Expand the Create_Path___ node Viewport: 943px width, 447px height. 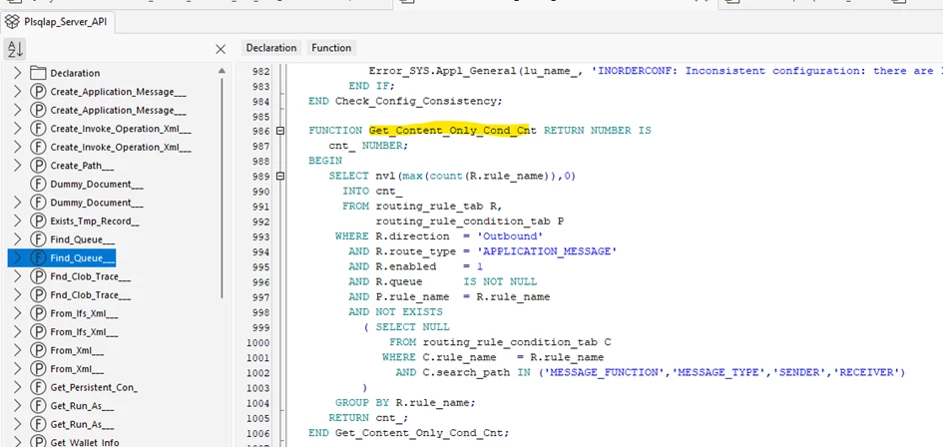[17, 166]
